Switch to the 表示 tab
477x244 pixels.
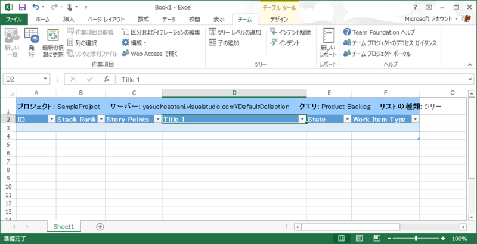coord(219,20)
